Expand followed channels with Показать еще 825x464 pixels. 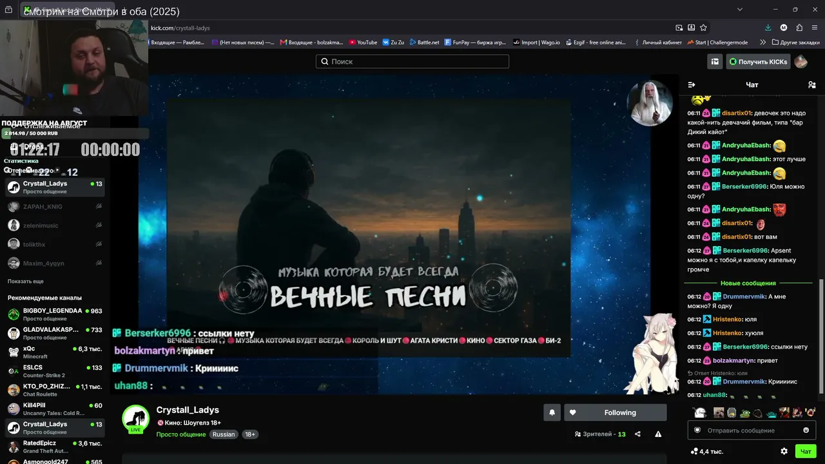coord(26,282)
